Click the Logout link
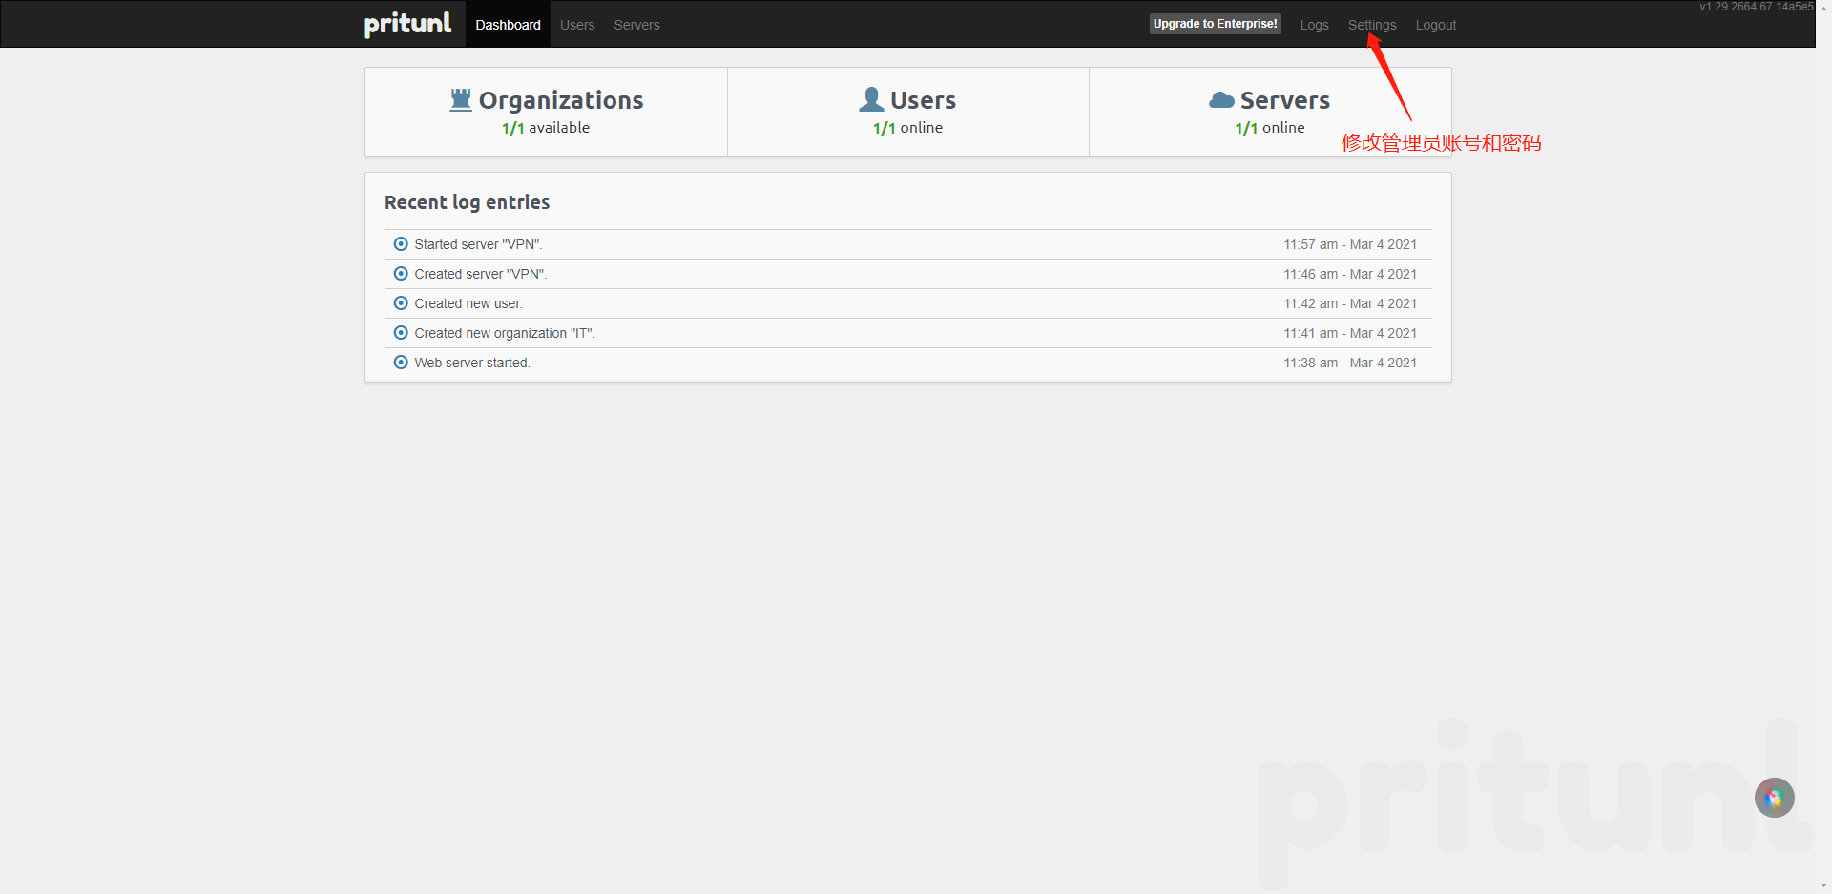The width and height of the screenshot is (1832, 894). [1435, 25]
